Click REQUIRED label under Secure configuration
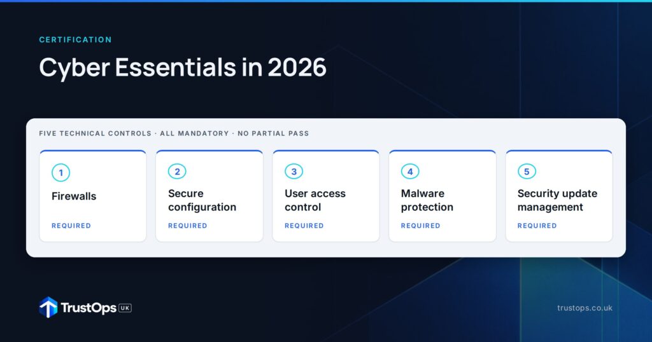 coord(188,226)
